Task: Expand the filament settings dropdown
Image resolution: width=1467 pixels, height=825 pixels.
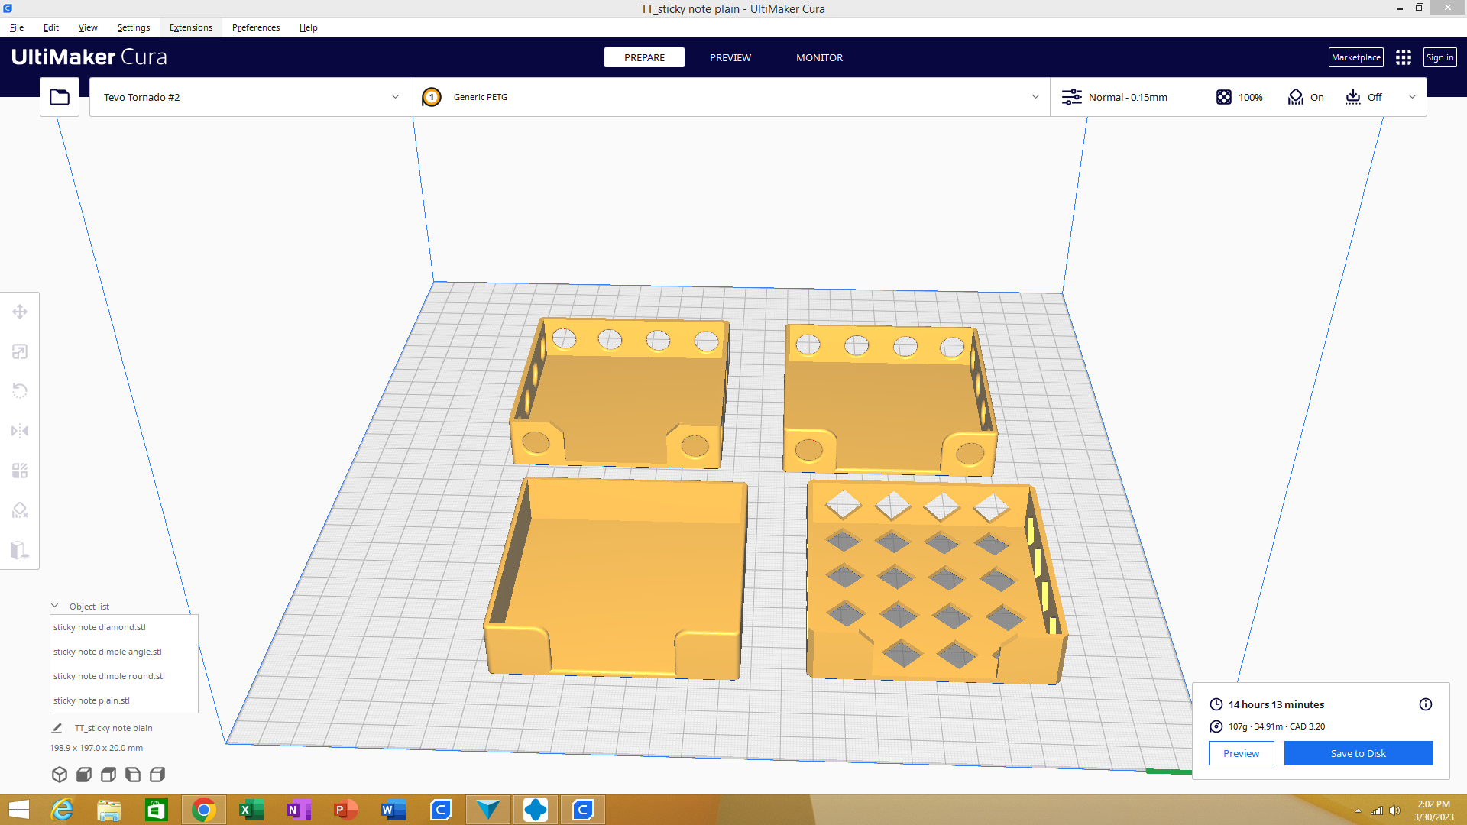Action: click(x=1035, y=97)
